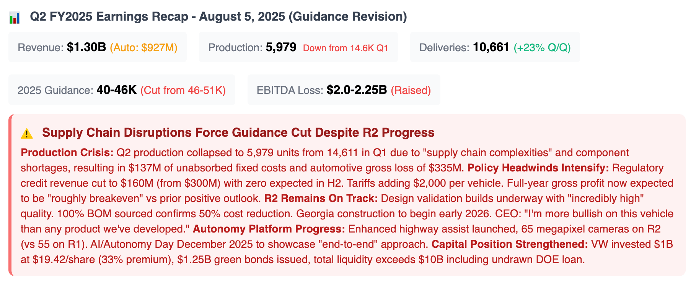Image resolution: width=696 pixels, height=281 pixels.
Task: Open the 2025 Guidance 40-46K card
Action: pyautogui.click(x=122, y=90)
